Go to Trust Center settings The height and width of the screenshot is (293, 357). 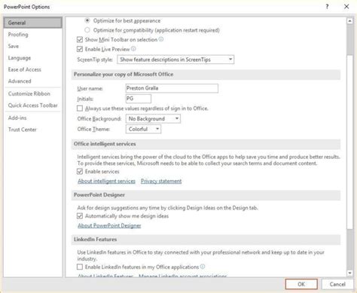click(23, 130)
